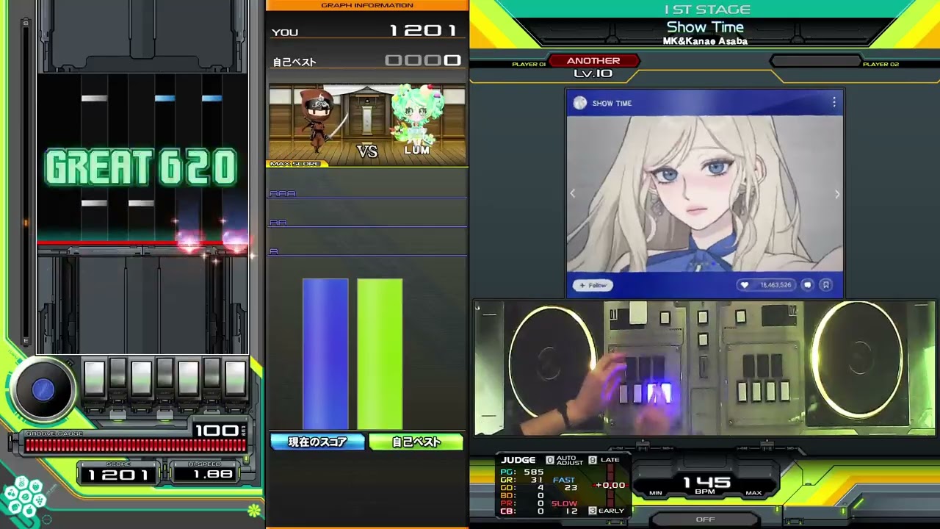Click the AA rank line label

pyautogui.click(x=278, y=222)
